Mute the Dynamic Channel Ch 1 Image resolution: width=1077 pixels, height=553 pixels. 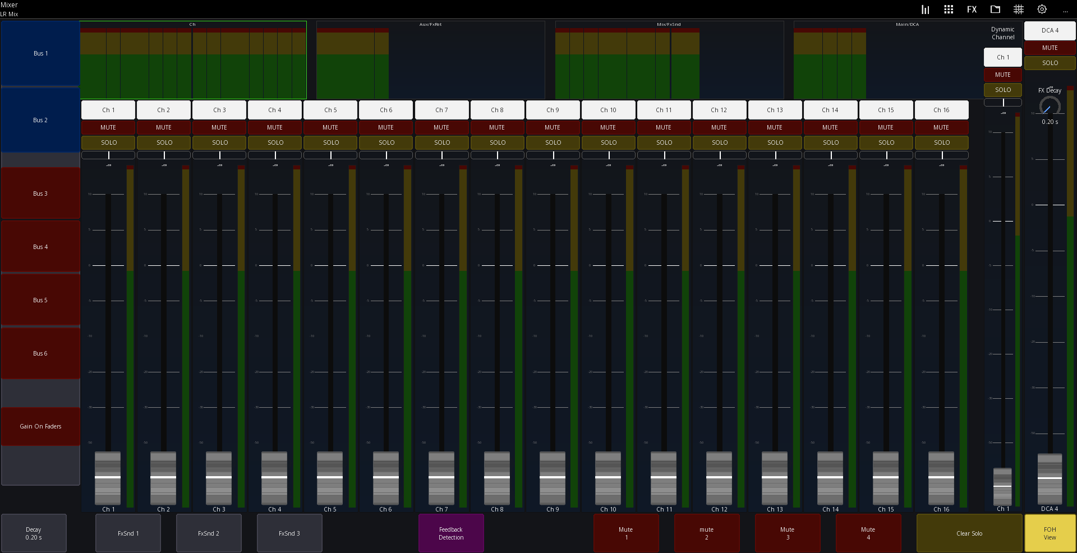[1003, 75]
